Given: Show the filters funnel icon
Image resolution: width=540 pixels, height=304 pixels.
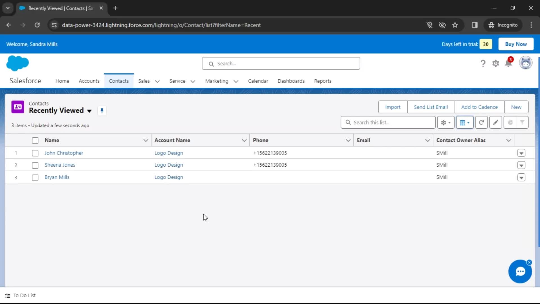Looking at the screenshot, I should [x=522, y=122].
